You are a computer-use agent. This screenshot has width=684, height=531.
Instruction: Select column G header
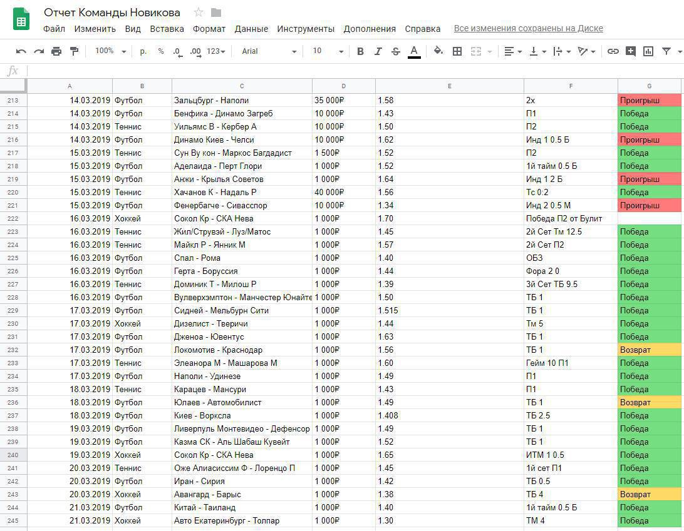[x=649, y=86]
